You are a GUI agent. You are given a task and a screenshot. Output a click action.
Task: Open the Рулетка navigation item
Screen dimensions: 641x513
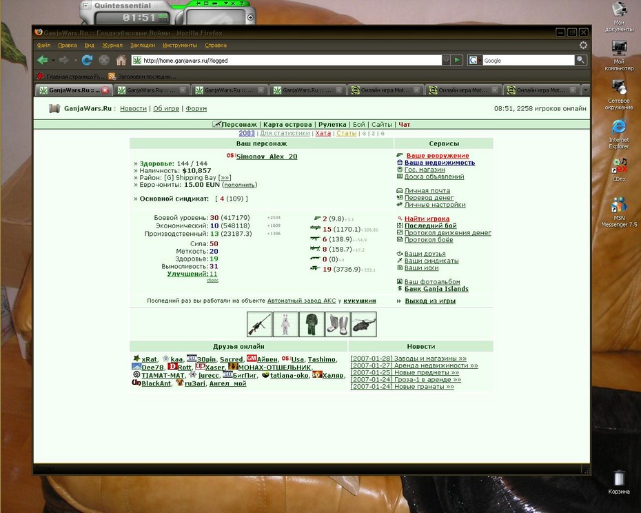click(332, 124)
